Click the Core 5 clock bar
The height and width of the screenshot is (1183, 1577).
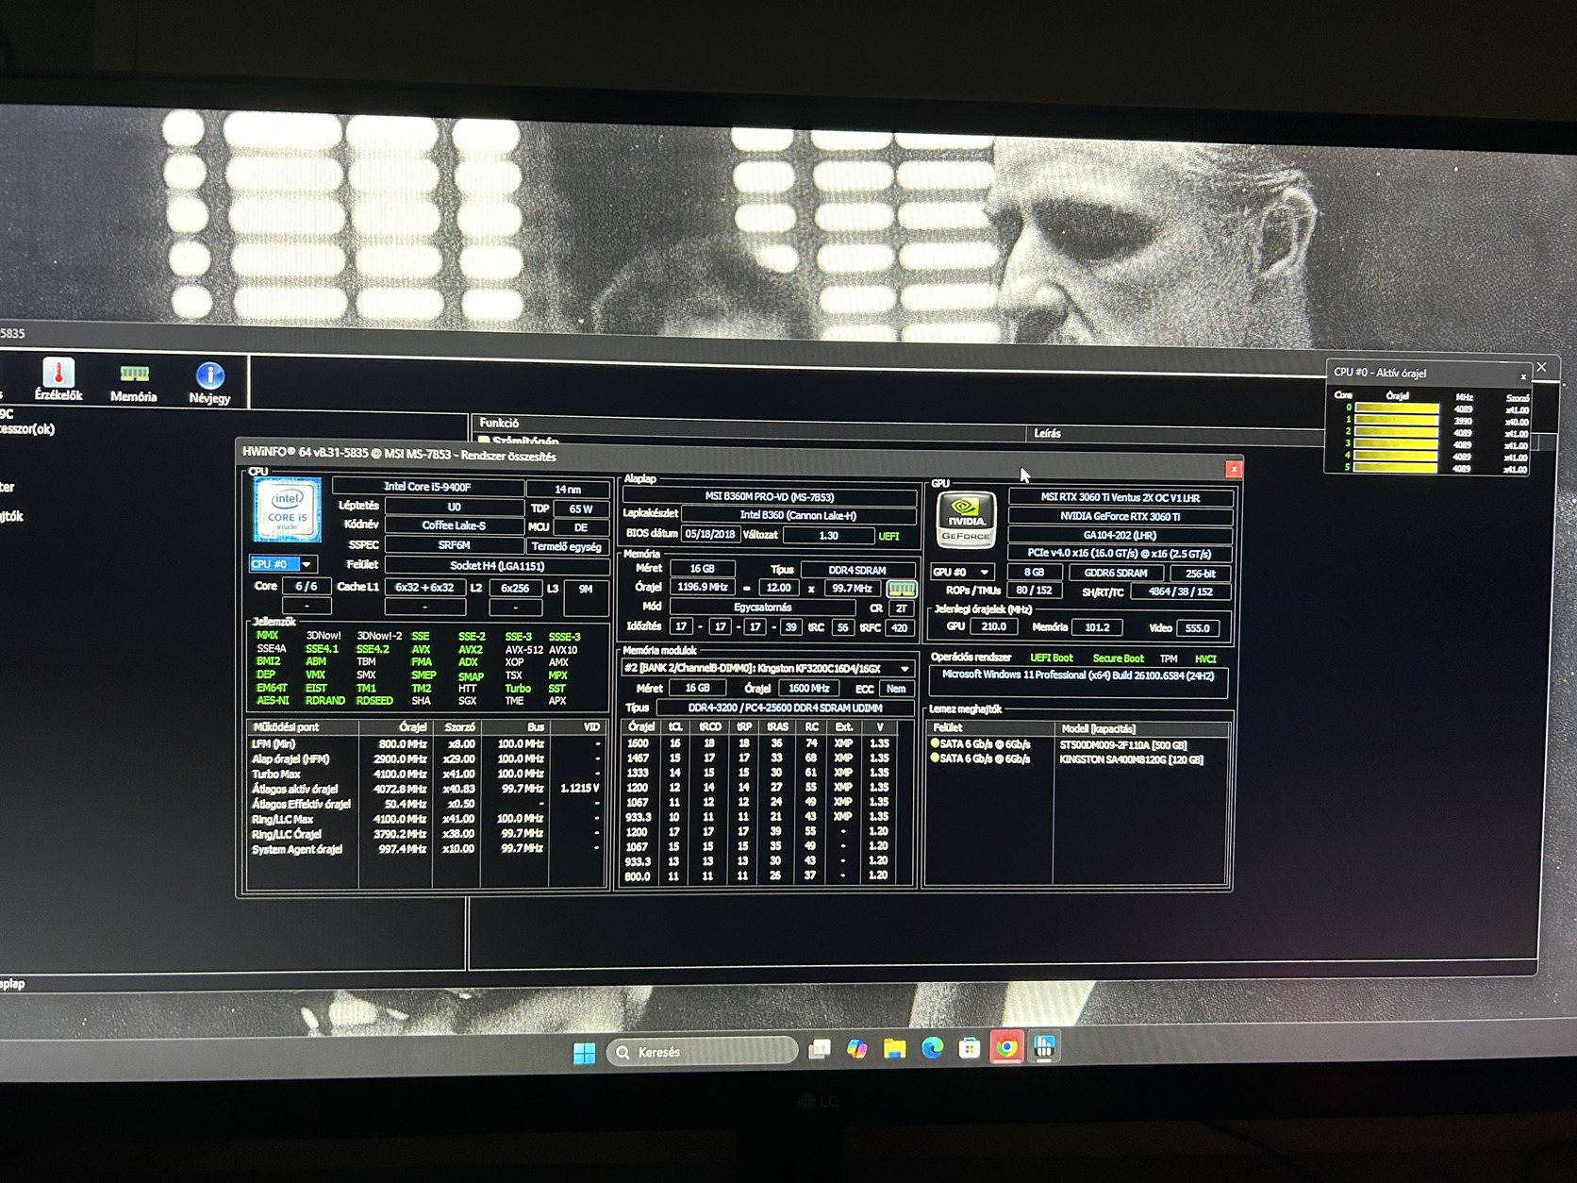click(x=1397, y=467)
